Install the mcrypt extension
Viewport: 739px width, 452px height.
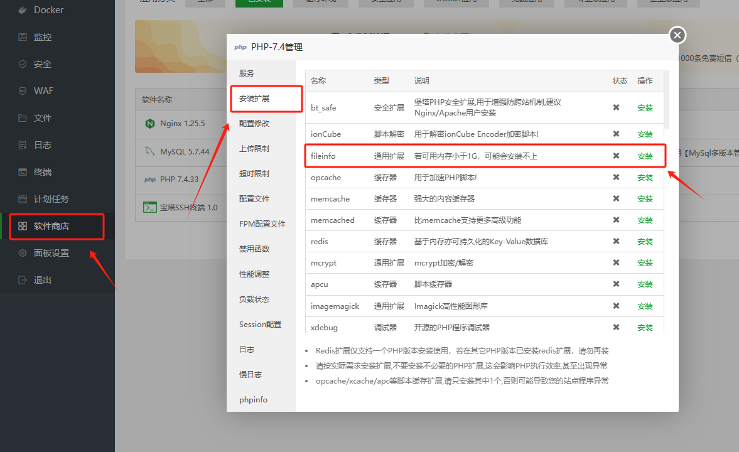click(x=645, y=263)
